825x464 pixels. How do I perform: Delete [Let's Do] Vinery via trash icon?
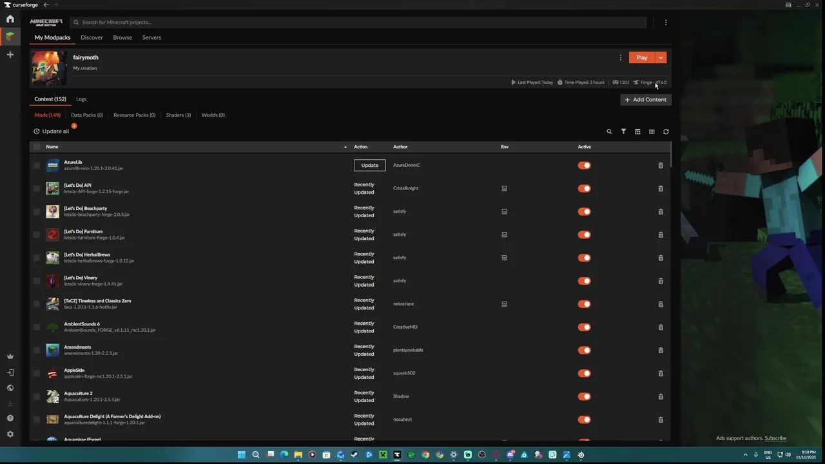661,281
